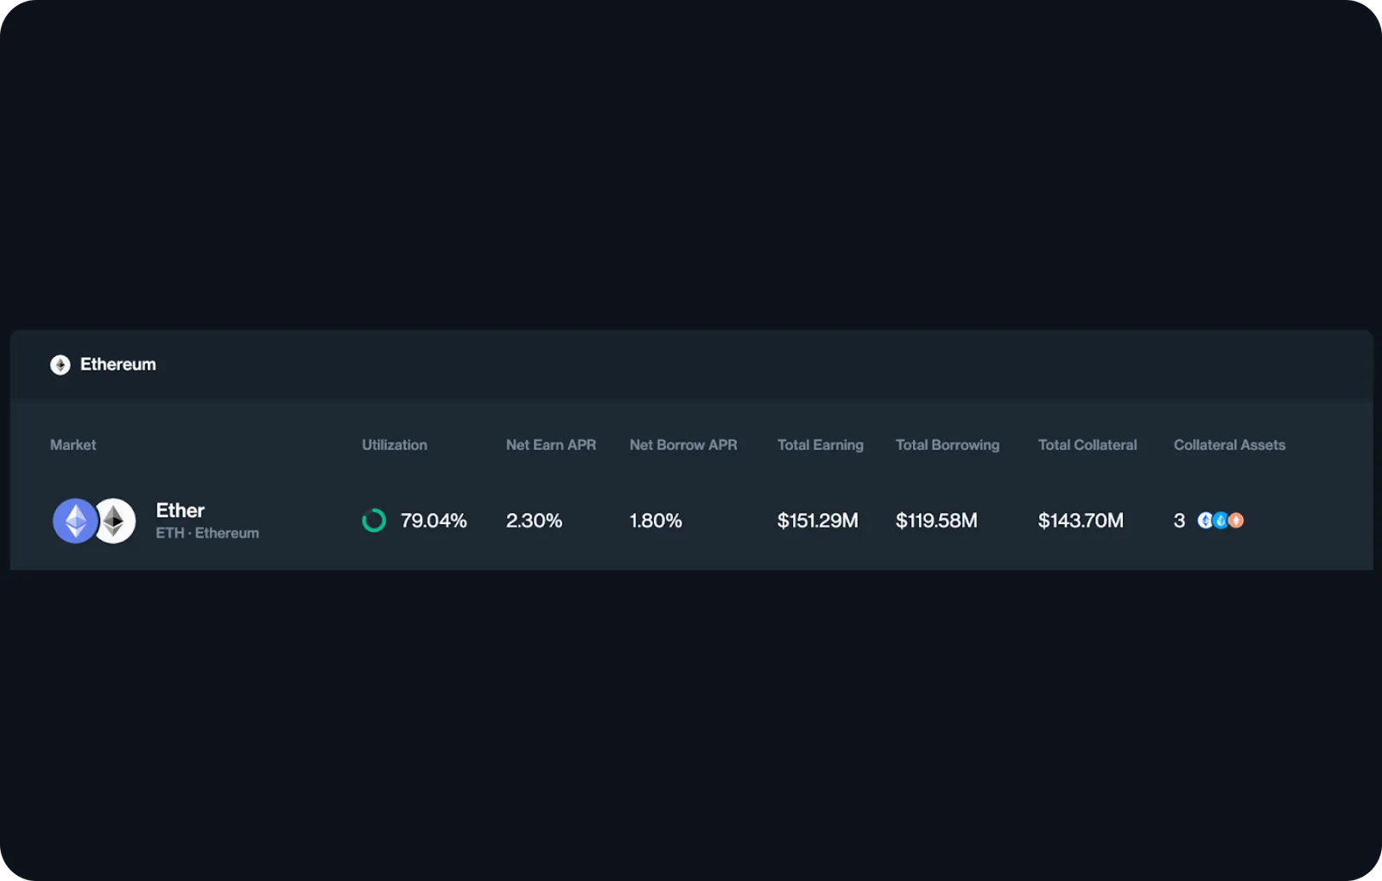This screenshot has height=881, width=1382.
Task: Click the $143.70M total collateral value
Action: coord(1081,521)
